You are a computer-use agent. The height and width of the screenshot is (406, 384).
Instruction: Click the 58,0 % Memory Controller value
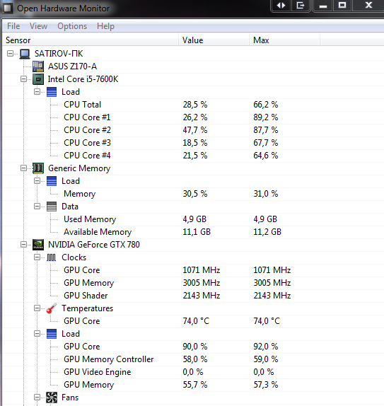click(x=195, y=359)
